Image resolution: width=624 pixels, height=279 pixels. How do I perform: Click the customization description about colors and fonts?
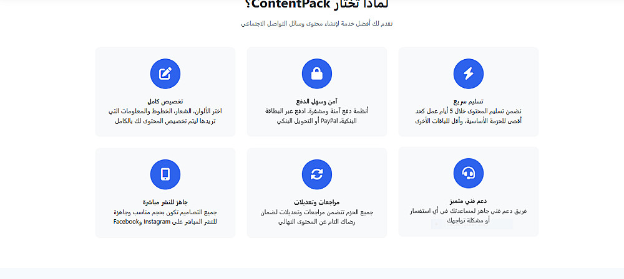(165, 116)
